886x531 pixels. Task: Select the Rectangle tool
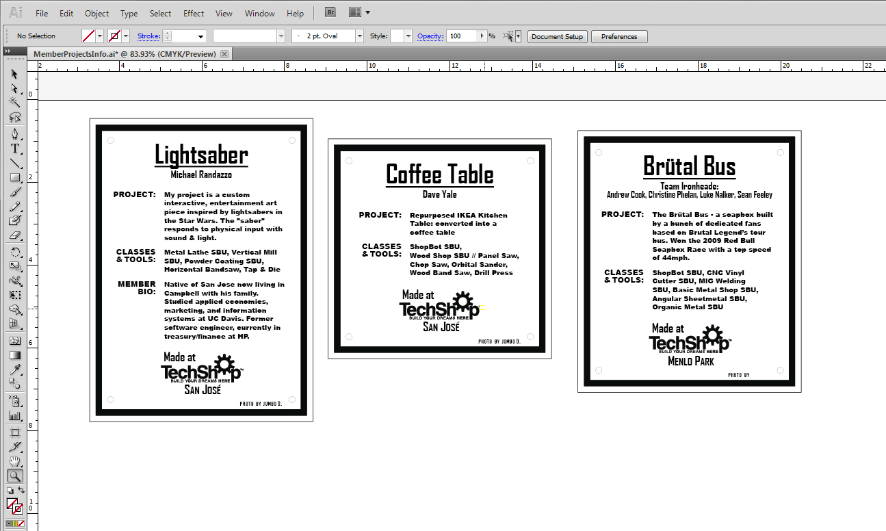click(x=14, y=177)
